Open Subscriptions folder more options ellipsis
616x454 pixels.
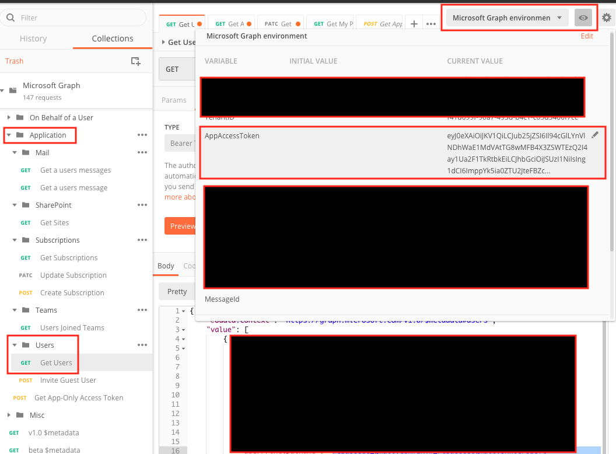tap(142, 240)
